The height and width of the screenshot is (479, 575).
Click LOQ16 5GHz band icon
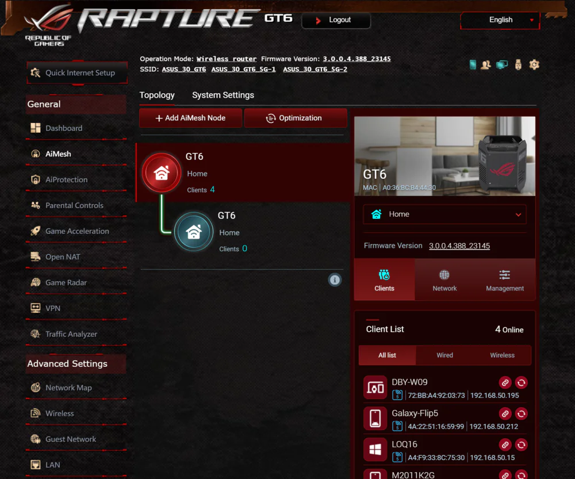coord(397,457)
